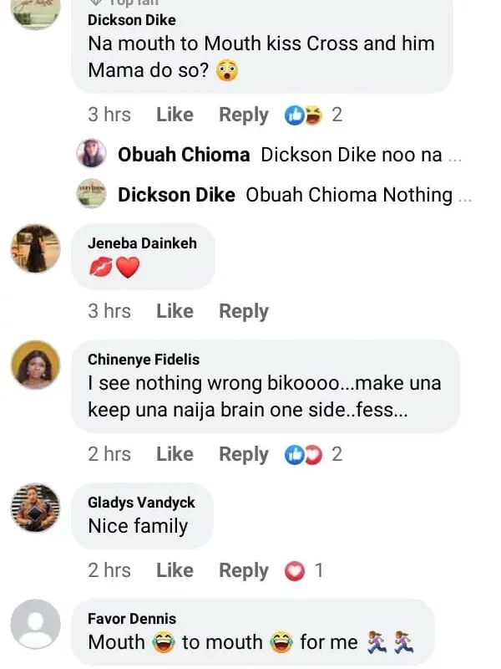Click reaction icons on Dickson Dike's comment
Viewport: 501px width, 669px height.
point(303,115)
